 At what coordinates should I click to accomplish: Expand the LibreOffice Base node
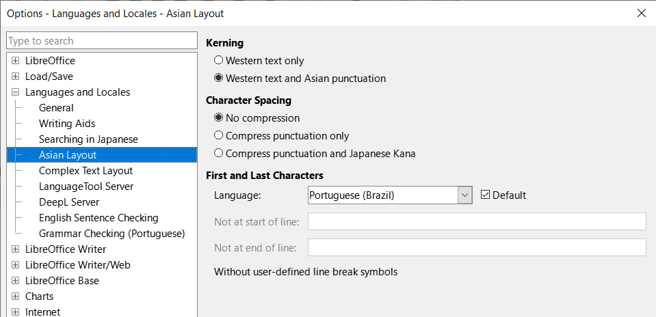[x=16, y=281]
